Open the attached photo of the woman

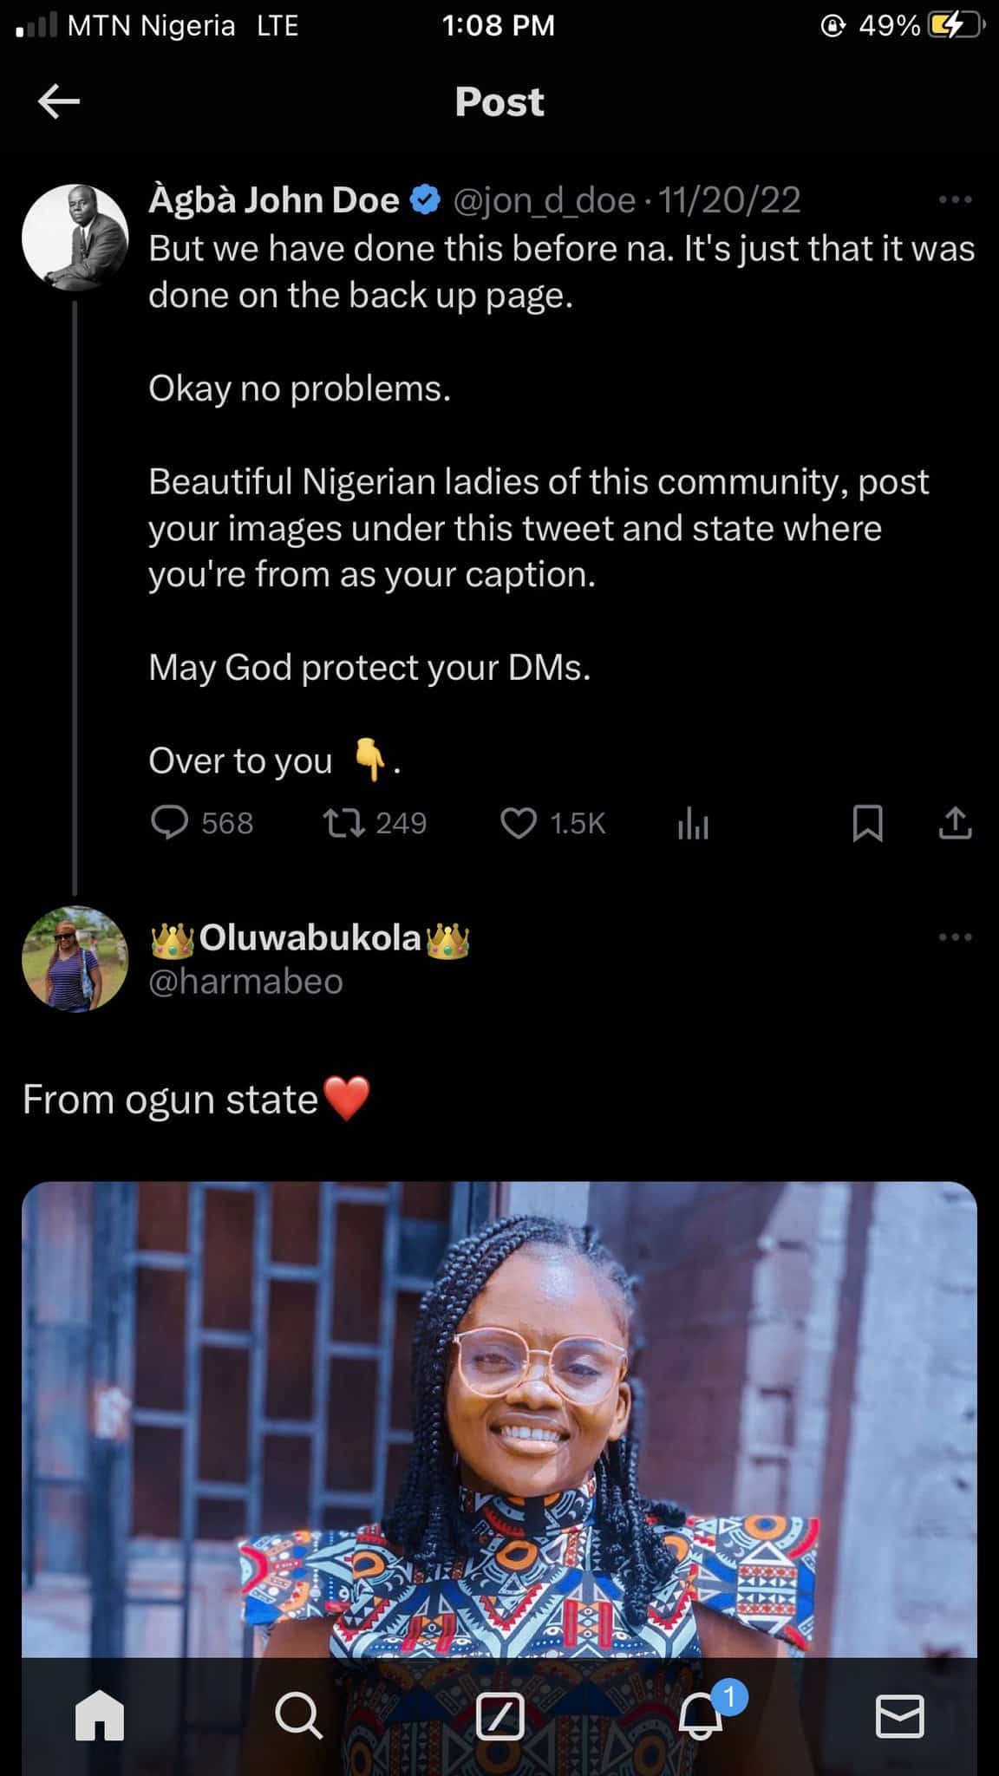point(499,1422)
